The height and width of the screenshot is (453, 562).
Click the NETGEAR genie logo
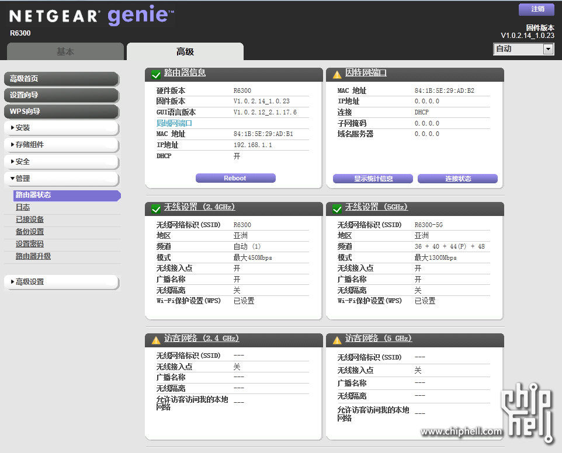pyautogui.click(x=91, y=15)
